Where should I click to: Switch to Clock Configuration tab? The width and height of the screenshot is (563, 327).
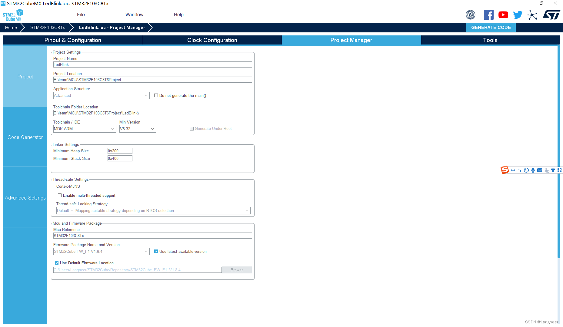coord(212,40)
